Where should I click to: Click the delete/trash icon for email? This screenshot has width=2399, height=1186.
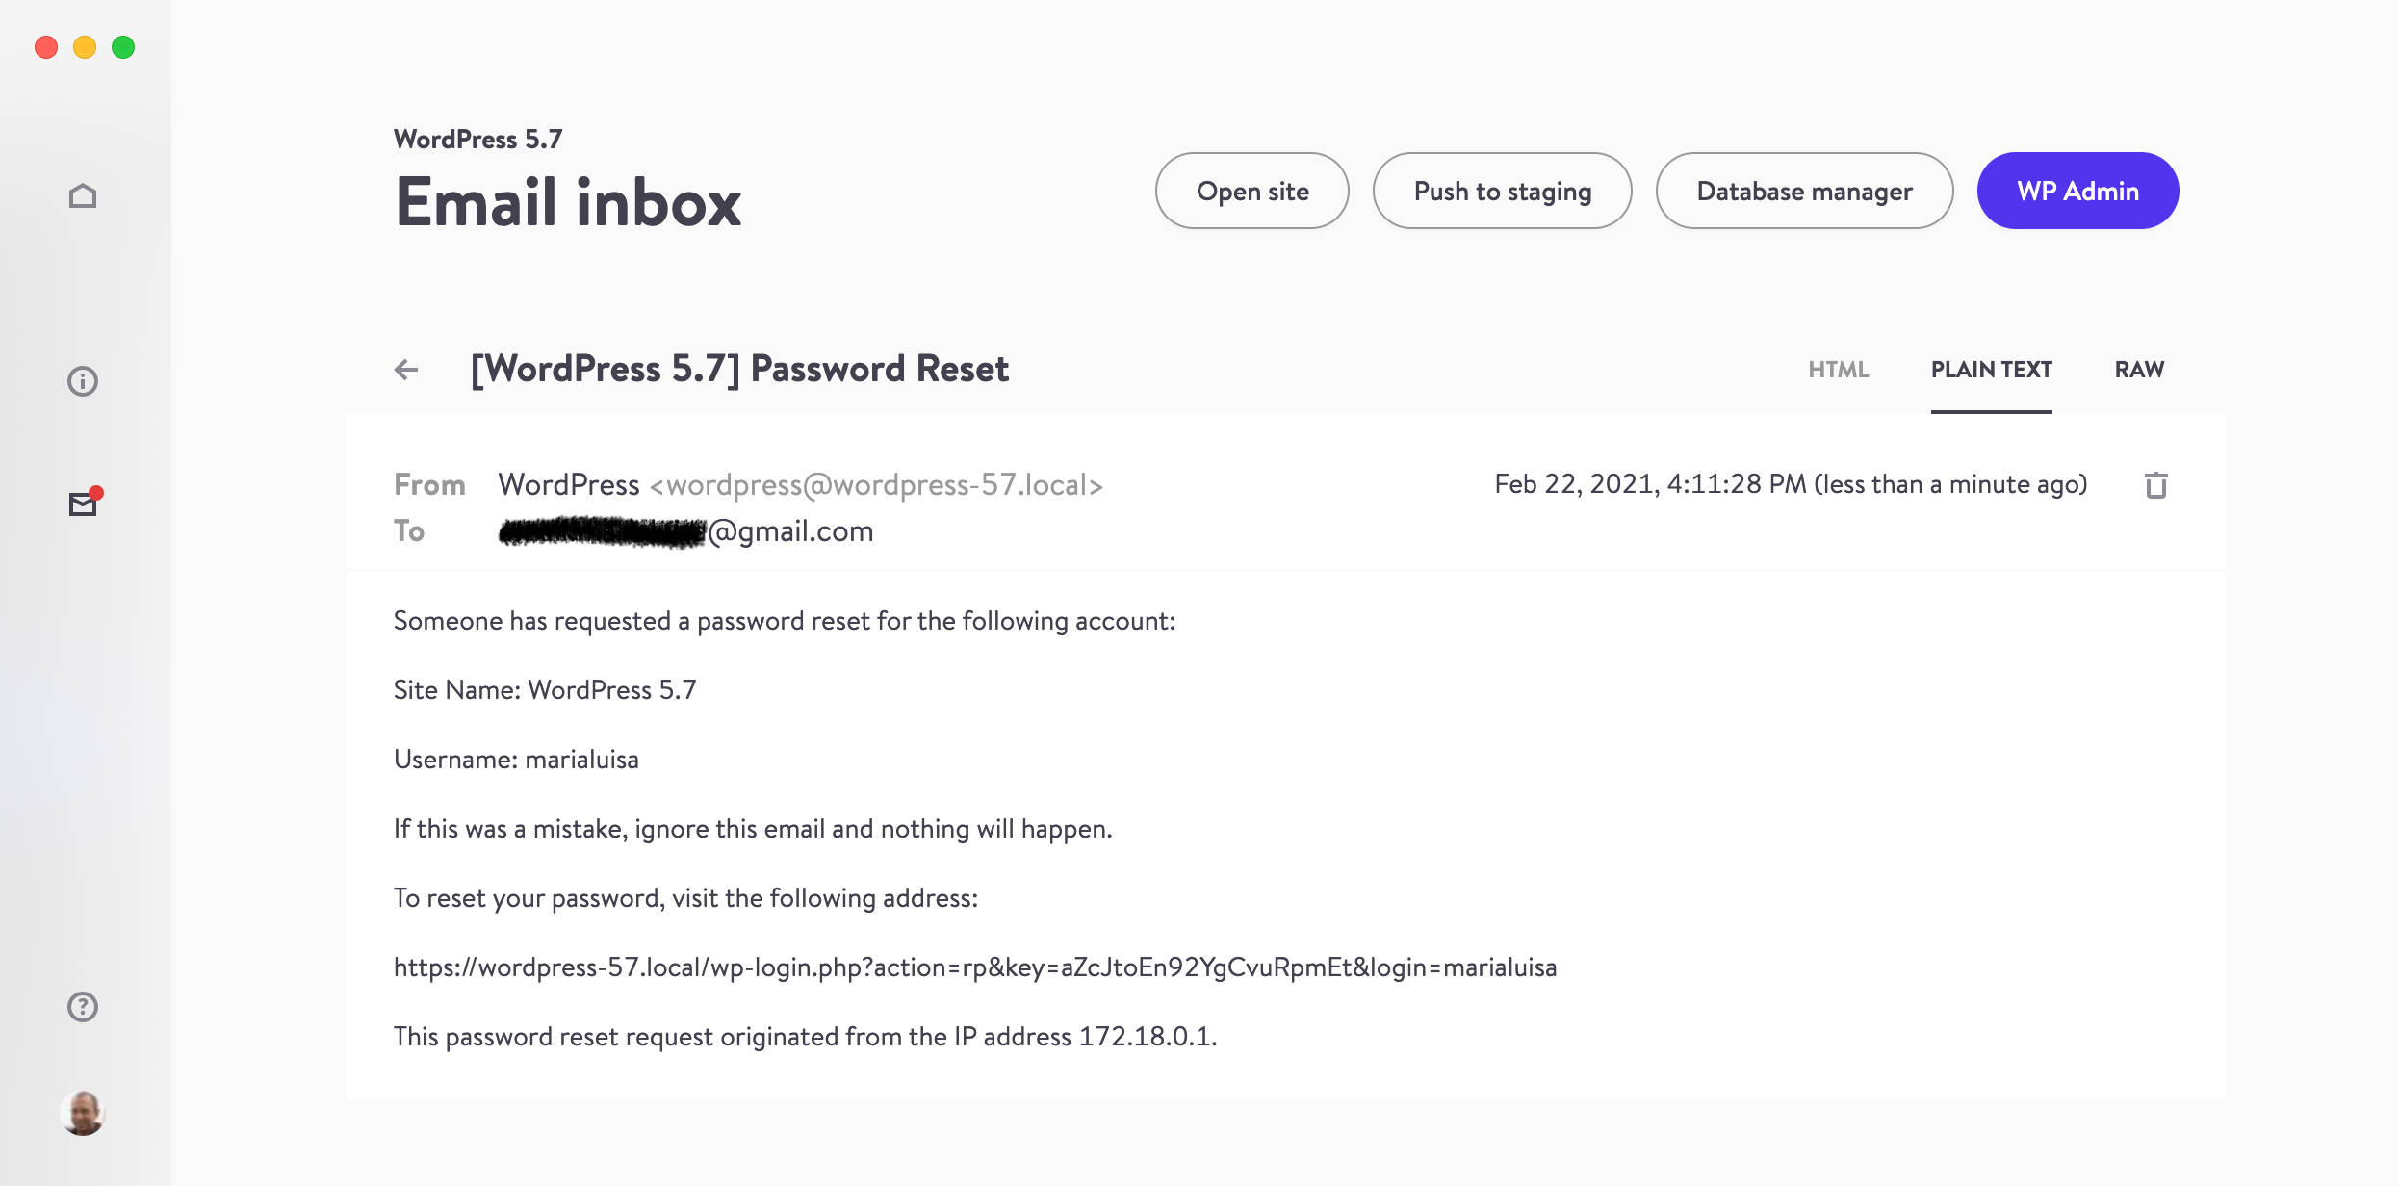(x=2155, y=485)
